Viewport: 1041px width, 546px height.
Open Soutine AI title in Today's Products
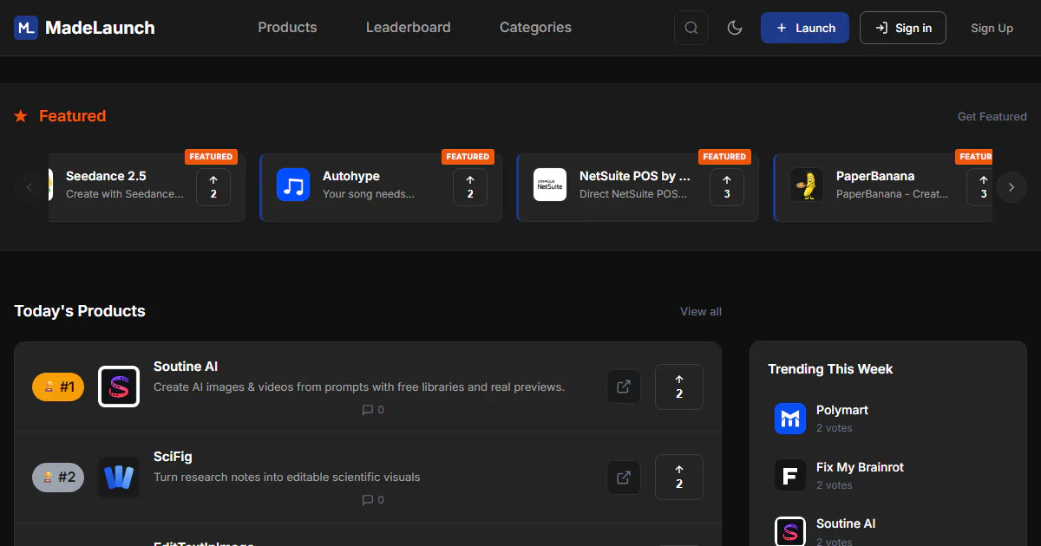(186, 367)
